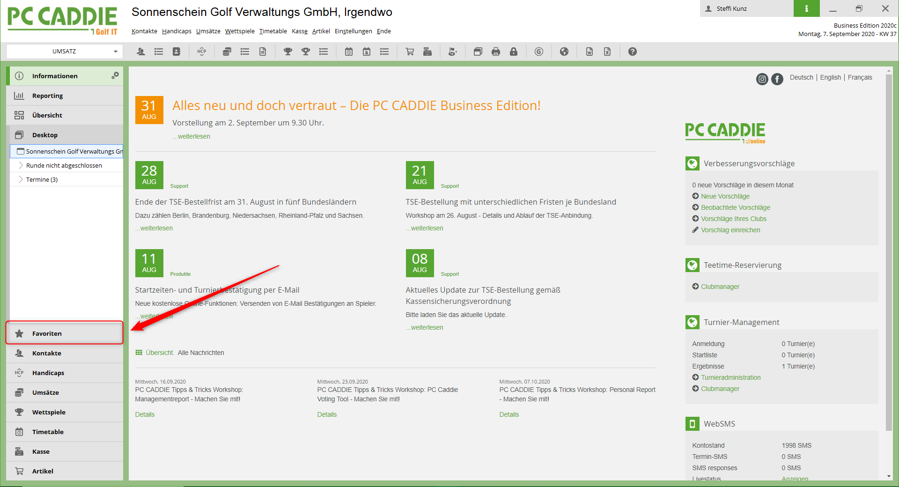Open the Desktop sidebar panel

click(65, 135)
